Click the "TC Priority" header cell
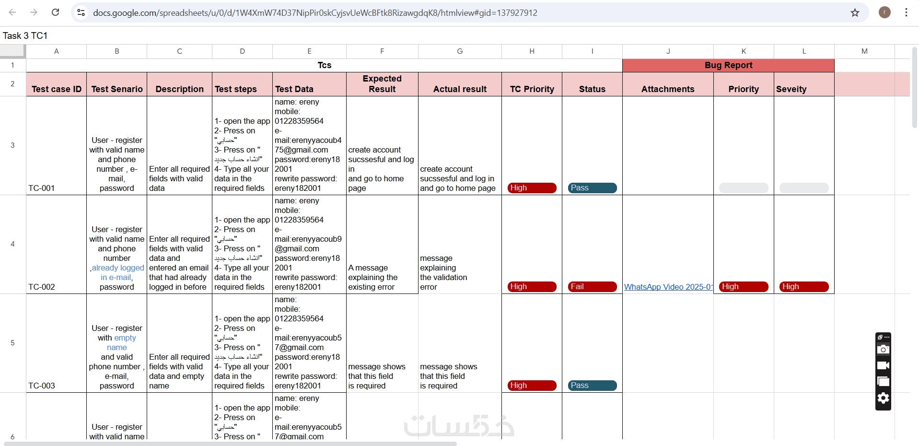This screenshot has height=446, width=919. click(x=532, y=84)
